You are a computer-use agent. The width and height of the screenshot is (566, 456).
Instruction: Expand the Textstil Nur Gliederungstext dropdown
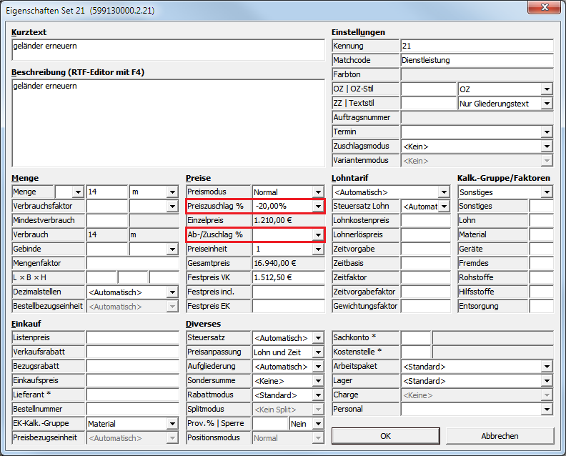[547, 104]
